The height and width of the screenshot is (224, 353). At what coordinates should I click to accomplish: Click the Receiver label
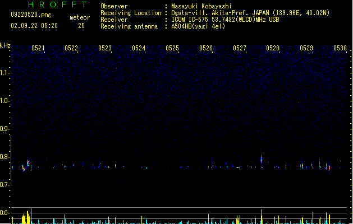(114, 20)
